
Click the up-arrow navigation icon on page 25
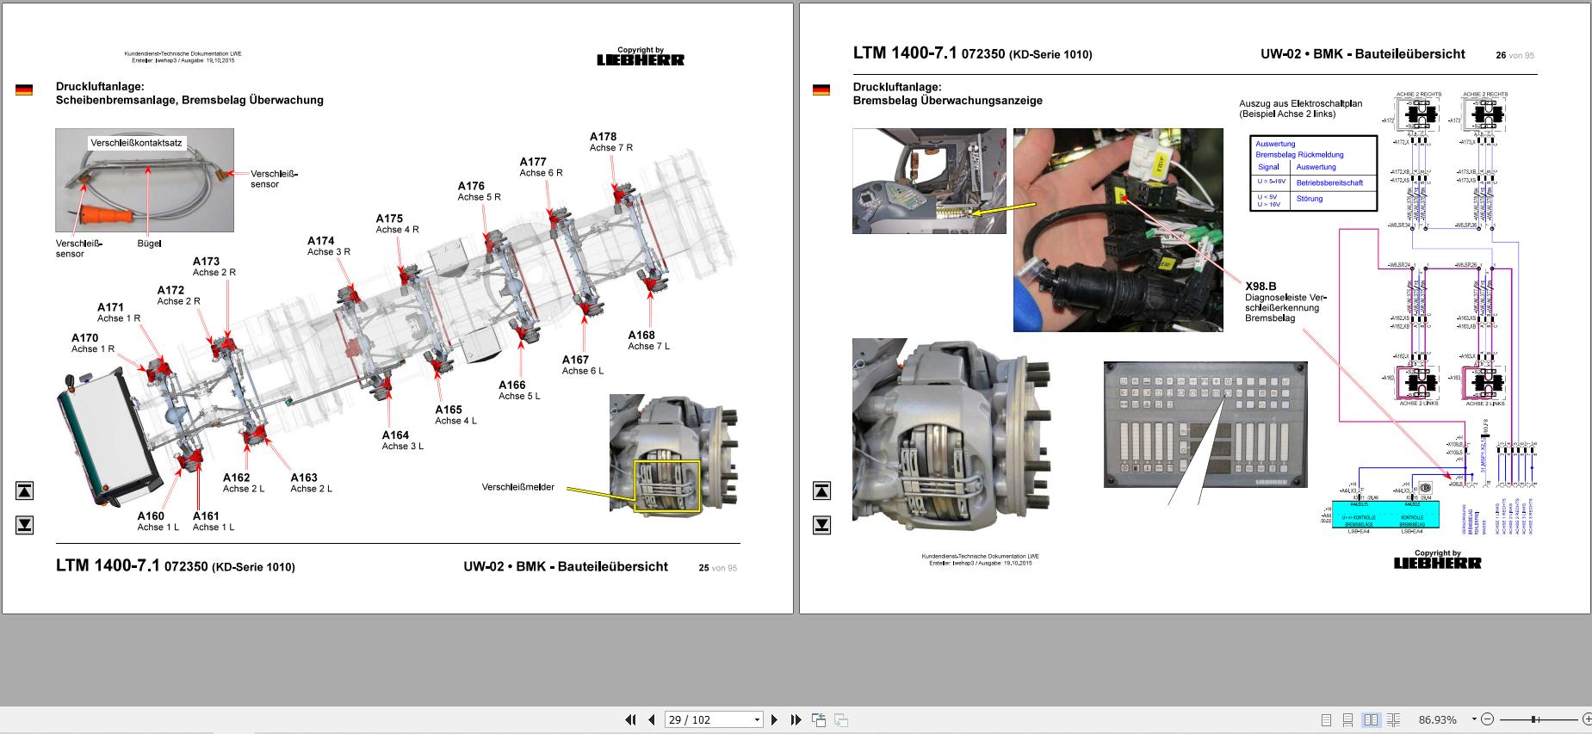25,490
